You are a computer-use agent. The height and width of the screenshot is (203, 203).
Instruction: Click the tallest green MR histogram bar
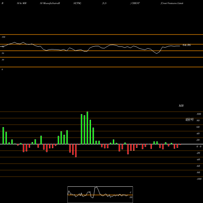[87, 128]
